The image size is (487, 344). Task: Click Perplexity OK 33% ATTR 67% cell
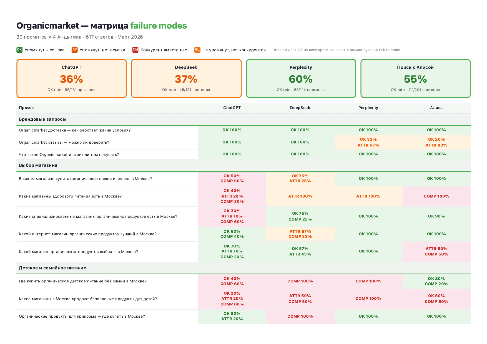coord(368,142)
